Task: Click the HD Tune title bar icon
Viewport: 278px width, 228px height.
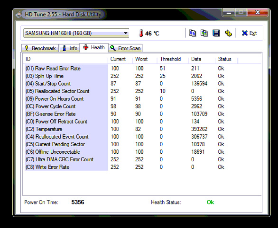Action: [19, 15]
